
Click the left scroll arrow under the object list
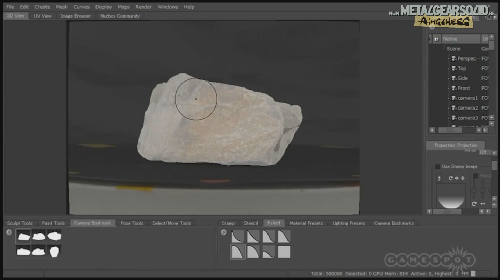[x=432, y=130]
